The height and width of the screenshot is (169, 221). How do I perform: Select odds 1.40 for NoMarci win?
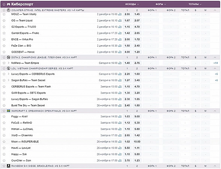point(127,63)
